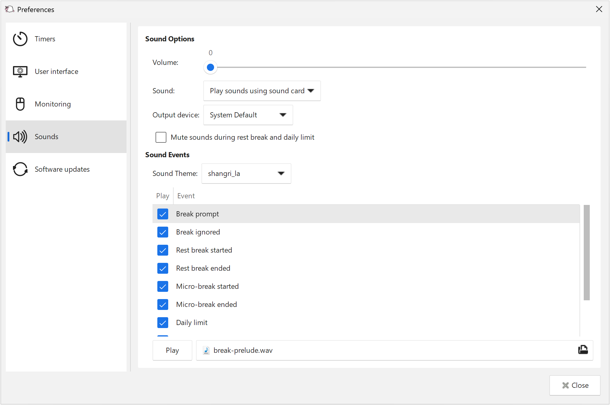Click the User interface monitor icon
The width and height of the screenshot is (610, 405).
coord(20,72)
